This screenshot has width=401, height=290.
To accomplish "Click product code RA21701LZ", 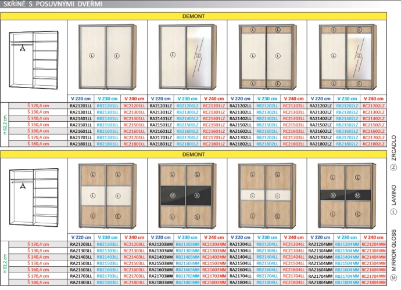I will [160, 137].
